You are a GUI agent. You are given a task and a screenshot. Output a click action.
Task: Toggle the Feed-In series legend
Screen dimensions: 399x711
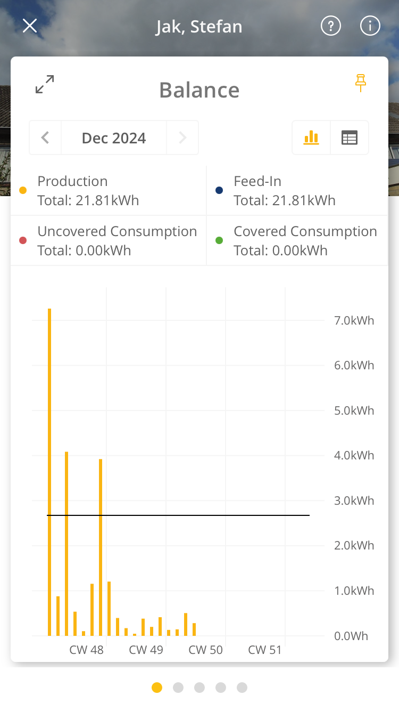click(297, 191)
